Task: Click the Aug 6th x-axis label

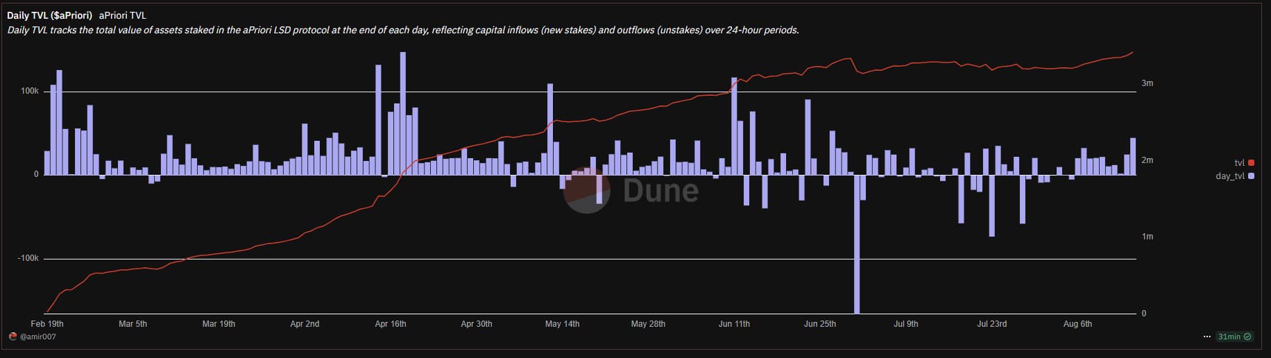Action: 1077,324
